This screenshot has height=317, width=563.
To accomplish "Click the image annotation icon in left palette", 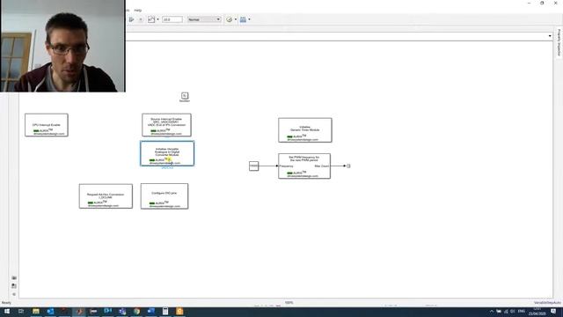I will pos(14,286).
